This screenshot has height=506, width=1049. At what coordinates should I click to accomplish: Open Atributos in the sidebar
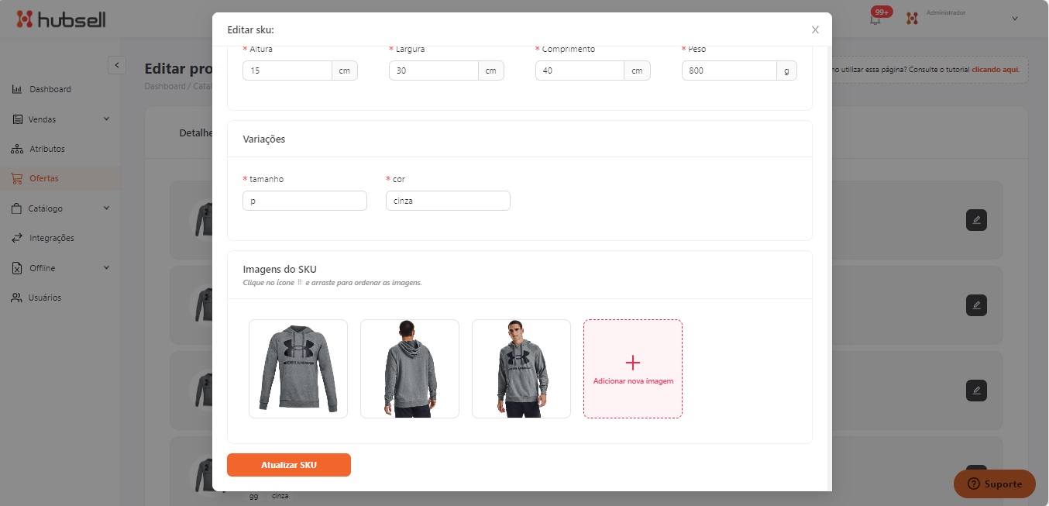click(x=46, y=149)
